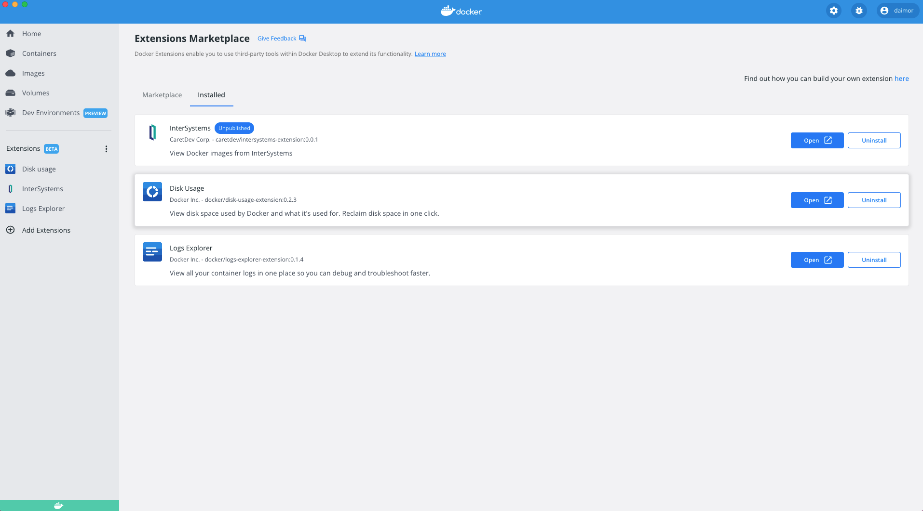The height and width of the screenshot is (511, 923).
Task: Click 'caretdev/intersystems-extension:0.0.1' text
Action: (x=267, y=140)
